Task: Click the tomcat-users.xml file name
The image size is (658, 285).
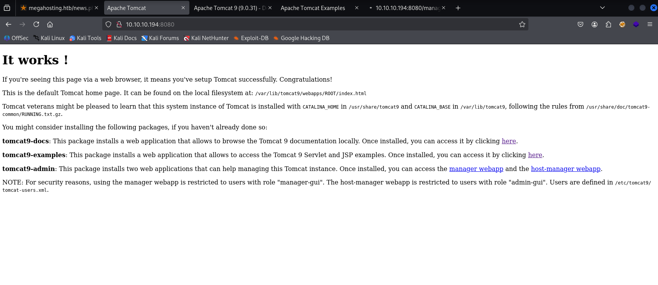Action: tap(25, 190)
